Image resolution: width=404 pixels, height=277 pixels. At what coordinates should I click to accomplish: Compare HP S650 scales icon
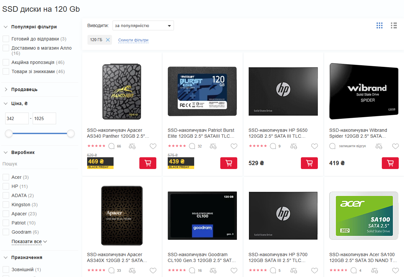(x=294, y=146)
